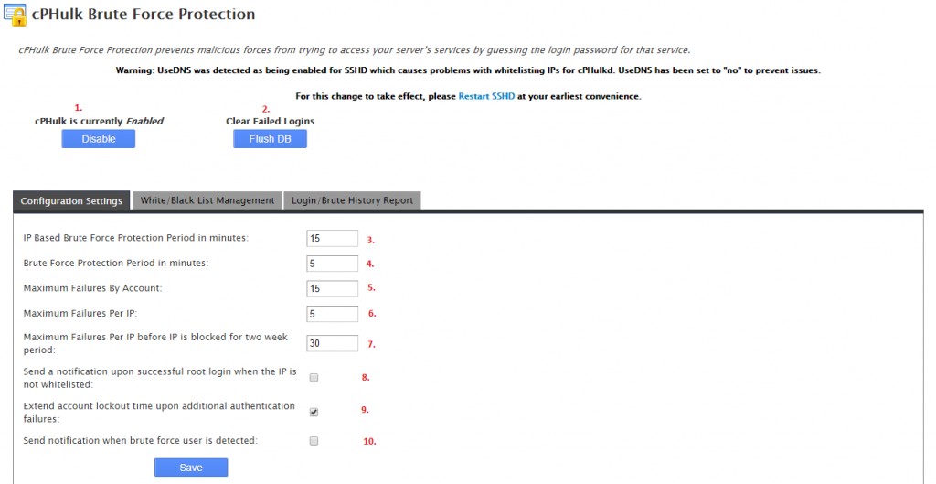
Task: Click 'Extend account lockout time' label
Action: pyautogui.click(x=159, y=413)
